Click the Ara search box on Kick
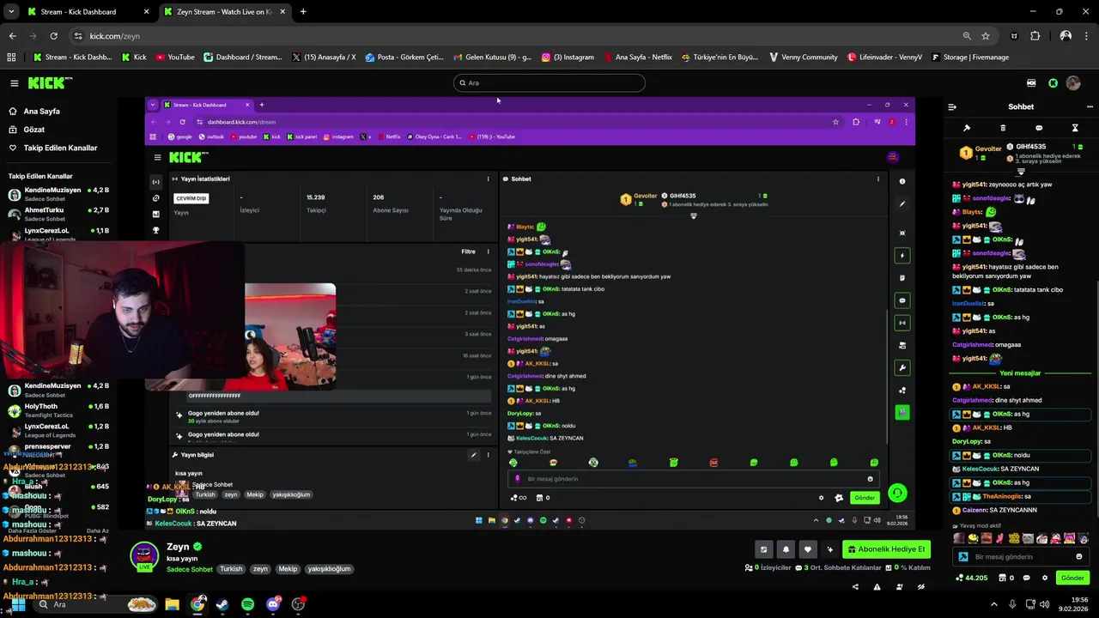This screenshot has width=1099, height=618. pyautogui.click(x=549, y=82)
